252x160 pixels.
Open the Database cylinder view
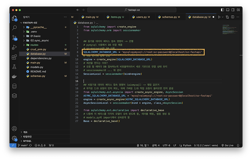point(14,86)
